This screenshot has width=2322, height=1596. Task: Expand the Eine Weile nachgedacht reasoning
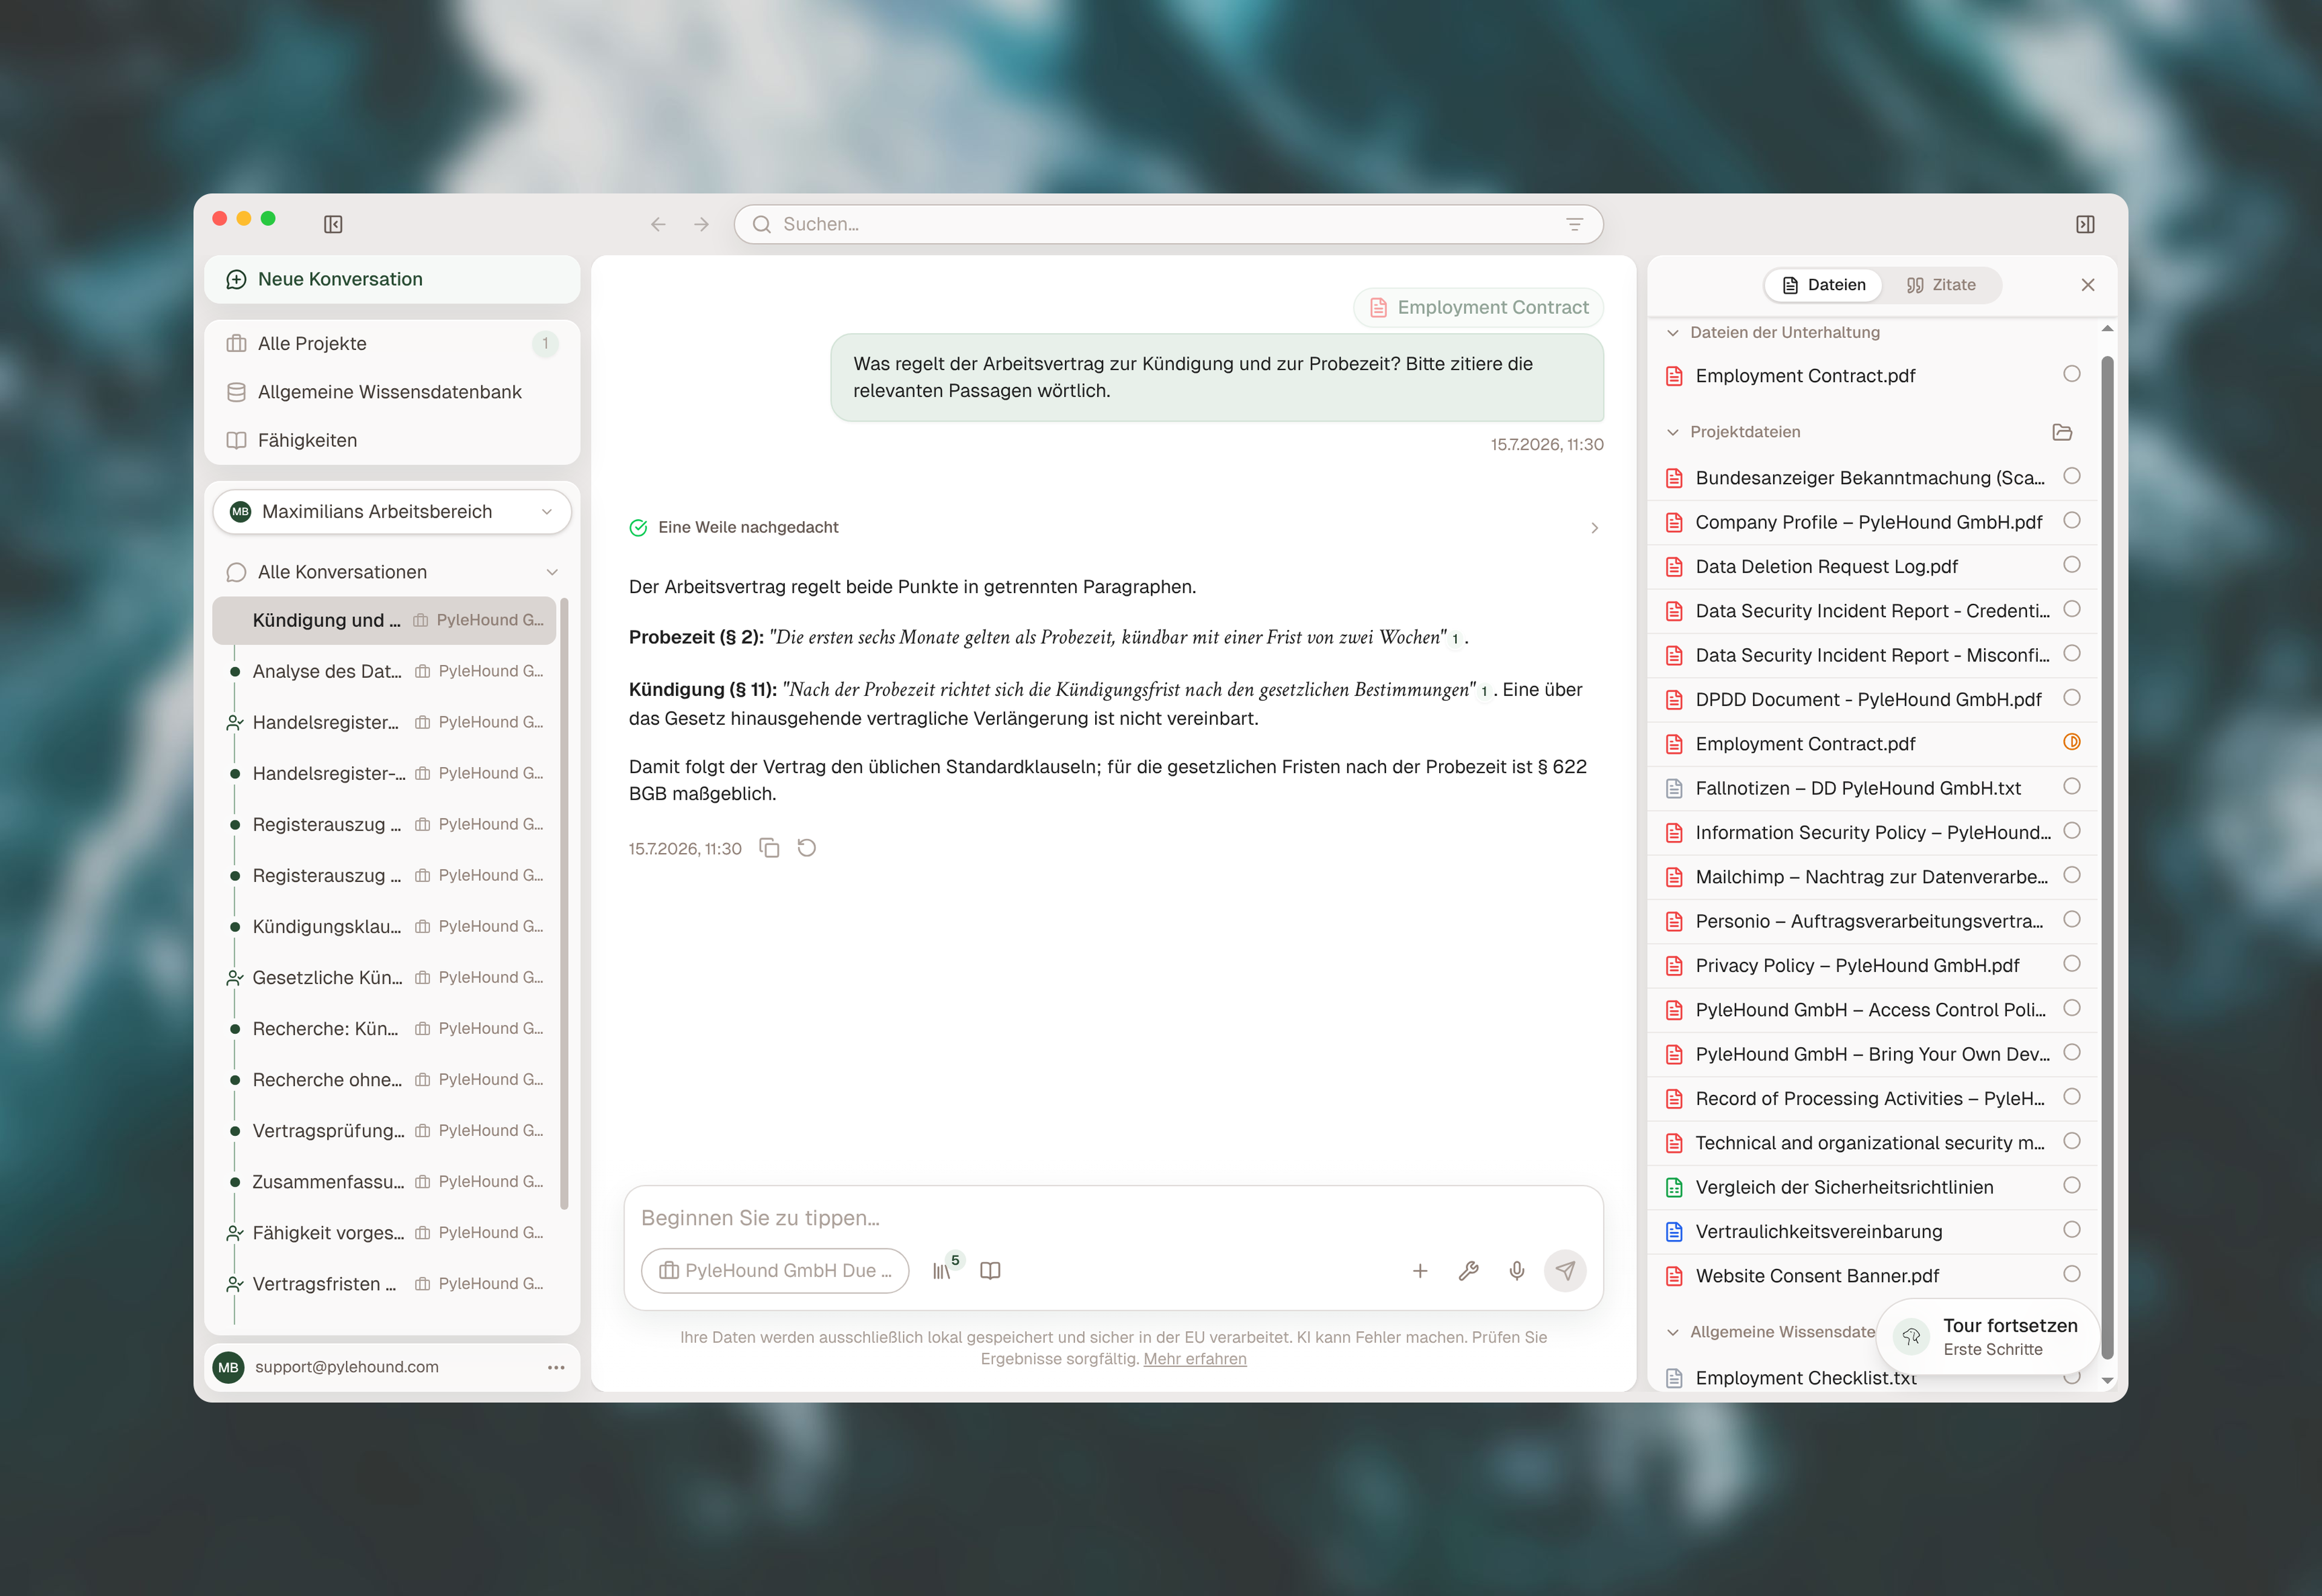coord(1594,527)
